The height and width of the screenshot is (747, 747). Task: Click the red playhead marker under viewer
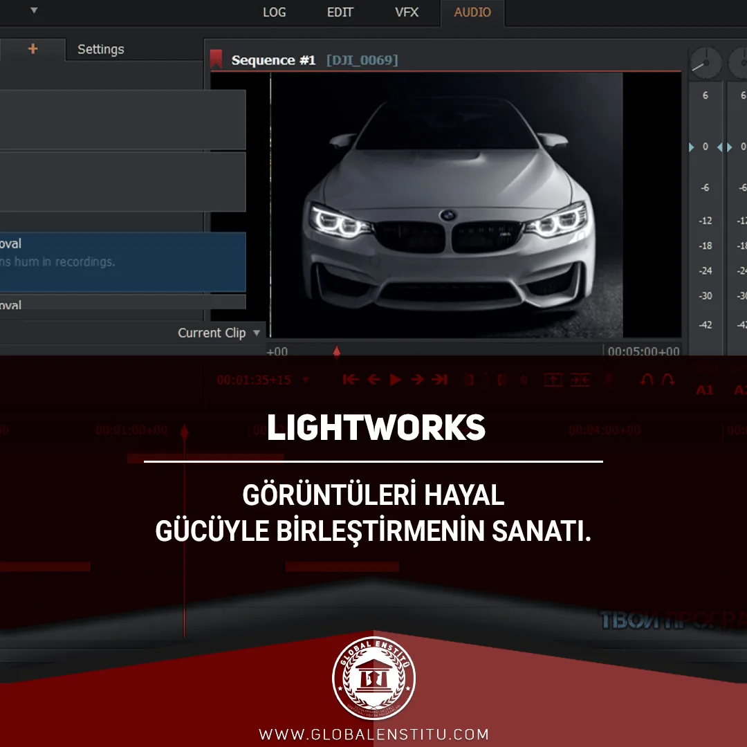(337, 352)
